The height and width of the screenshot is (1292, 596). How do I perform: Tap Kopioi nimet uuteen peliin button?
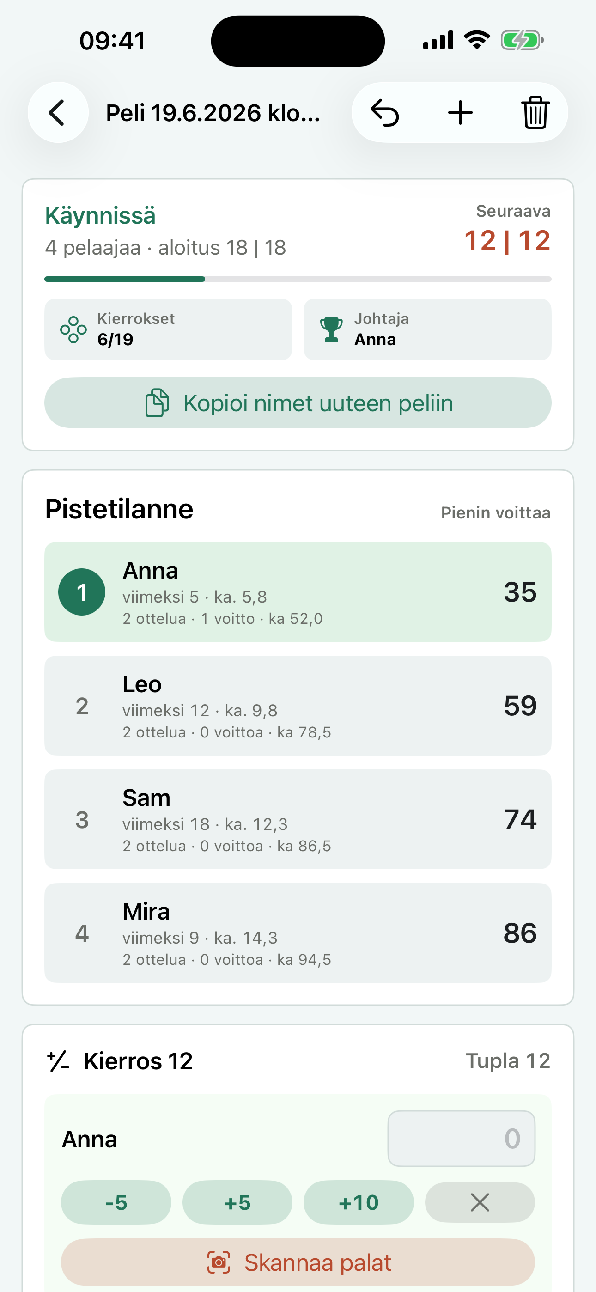pos(298,403)
